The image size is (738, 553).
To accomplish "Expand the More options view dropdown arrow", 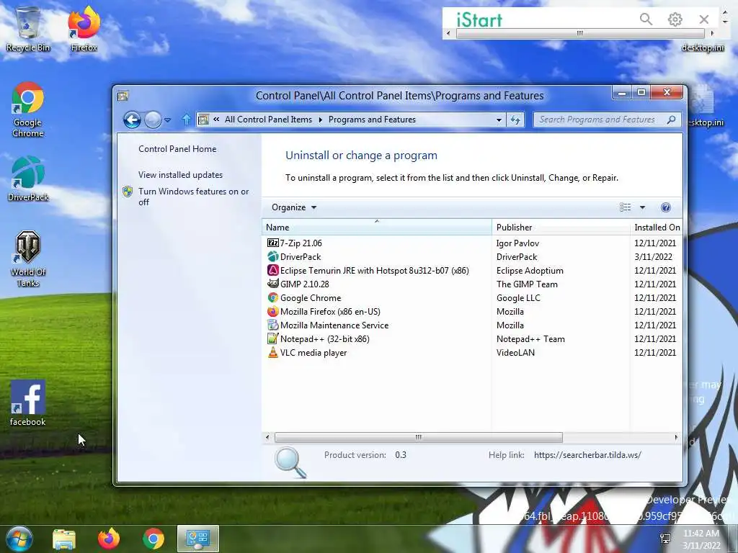I will coord(642,207).
